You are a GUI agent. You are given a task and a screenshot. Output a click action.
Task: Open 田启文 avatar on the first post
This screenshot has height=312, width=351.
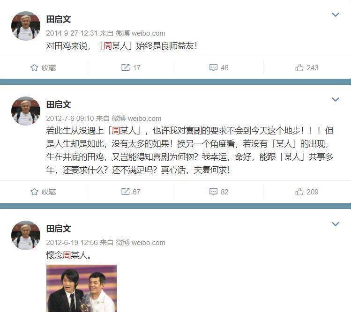tap(26, 26)
